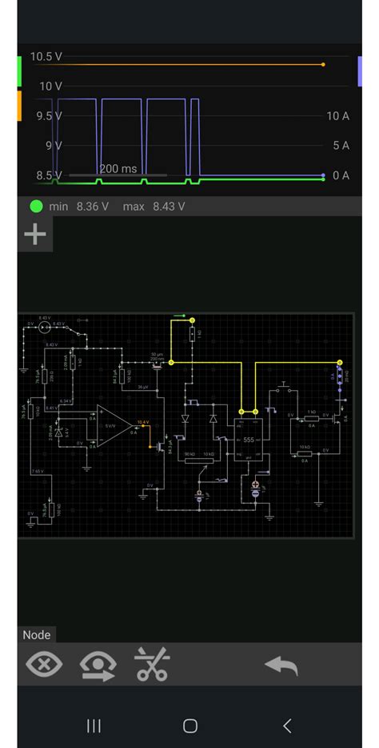Open Android recent apps button
Viewport: 379px width, 748px height.
click(94, 726)
